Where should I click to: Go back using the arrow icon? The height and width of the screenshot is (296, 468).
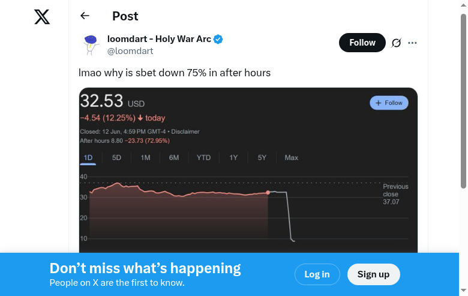click(85, 16)
